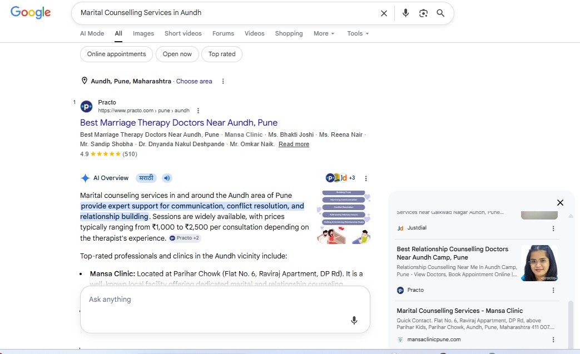Image resolution: width=580 pixels, height=354 pixels.
Task: Toggle the Open now filter chip
Action: pyautogui.click(x=177, y=54)
